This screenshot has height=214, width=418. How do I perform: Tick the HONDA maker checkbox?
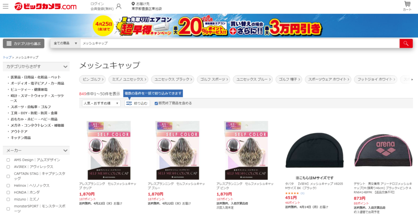click(8, 192)
